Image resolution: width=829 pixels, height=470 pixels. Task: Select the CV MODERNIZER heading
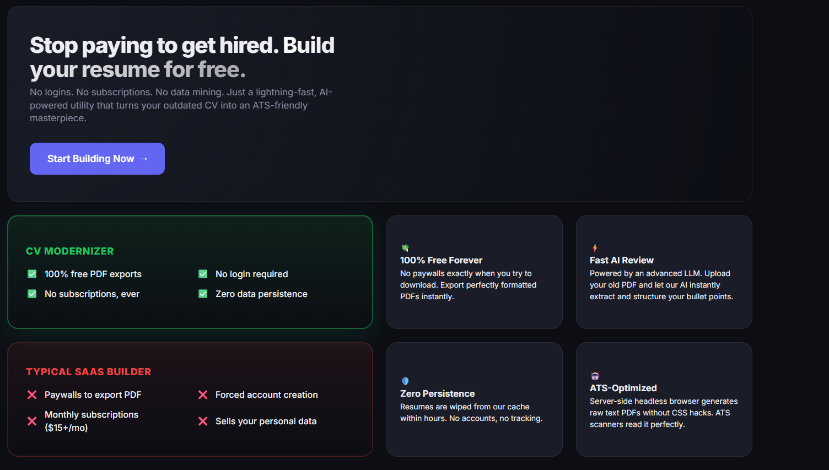[x=70, y=251]
